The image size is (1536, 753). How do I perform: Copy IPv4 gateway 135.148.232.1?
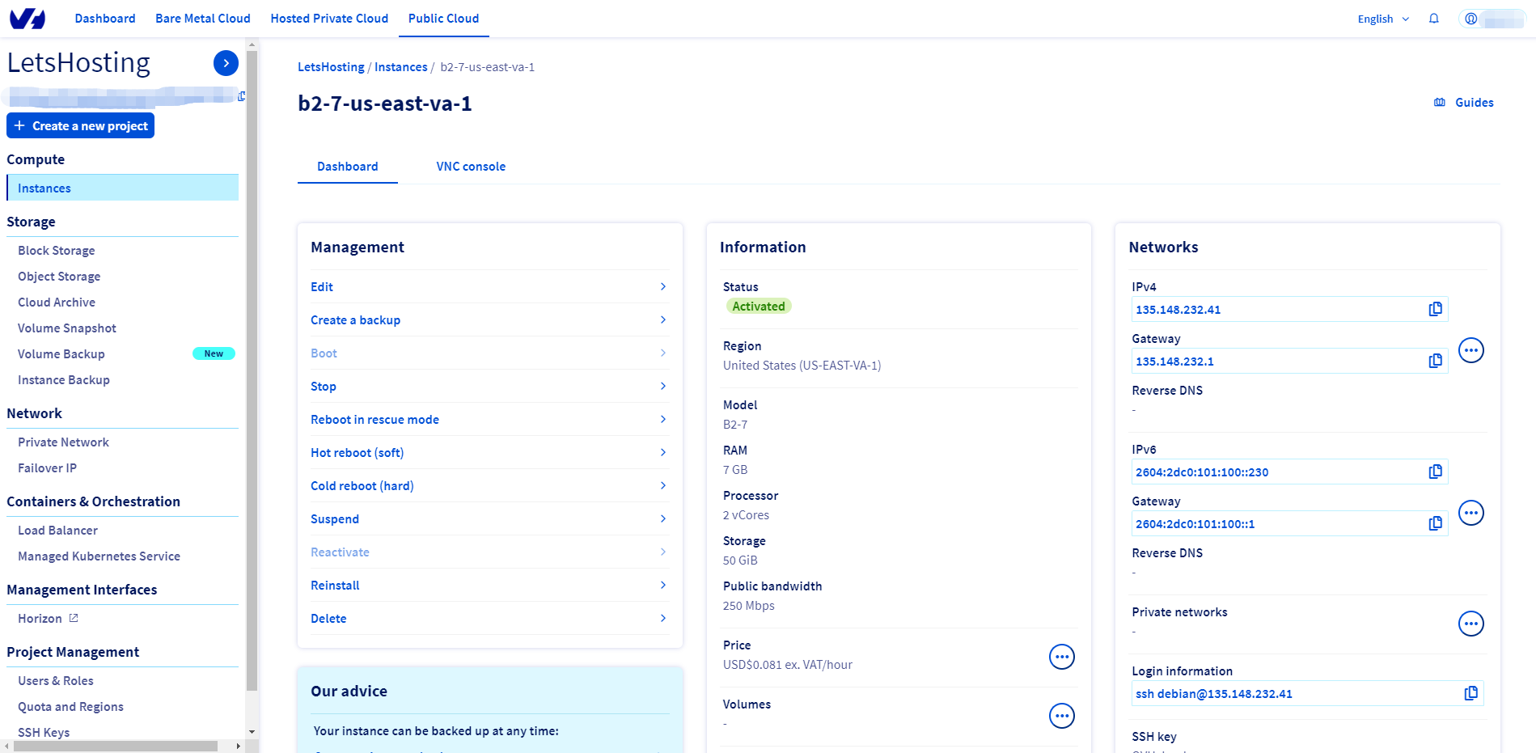pos(1436,361)
